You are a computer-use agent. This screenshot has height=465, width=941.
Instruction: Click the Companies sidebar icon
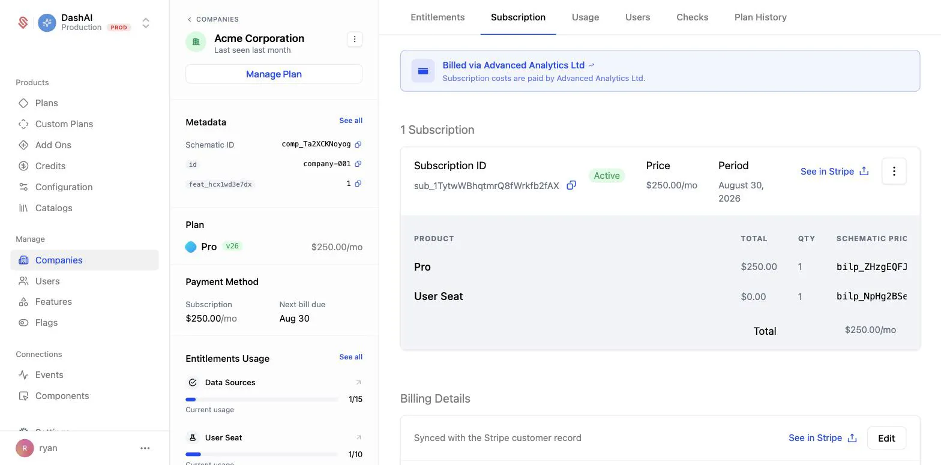23,260
